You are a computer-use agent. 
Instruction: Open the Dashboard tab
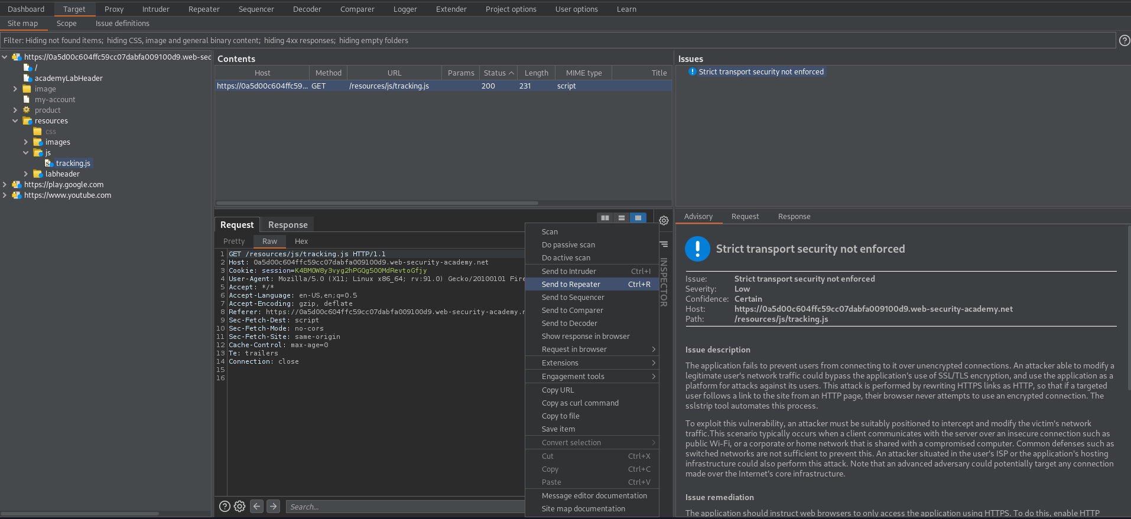pos(26,9)
